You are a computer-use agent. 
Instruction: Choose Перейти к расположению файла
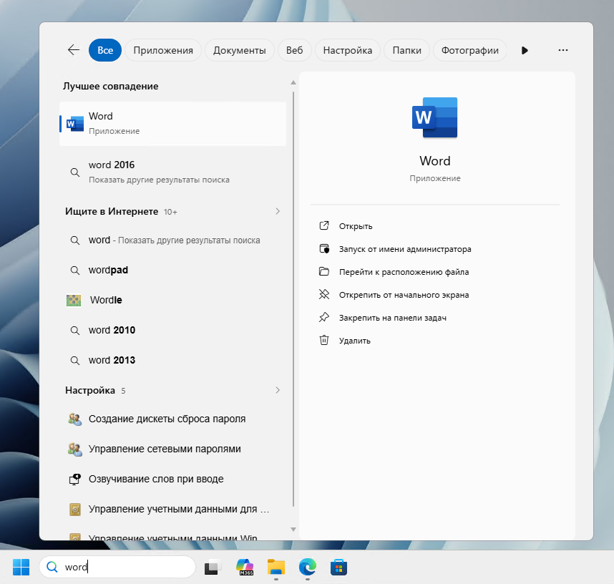(x=404, y=272)
